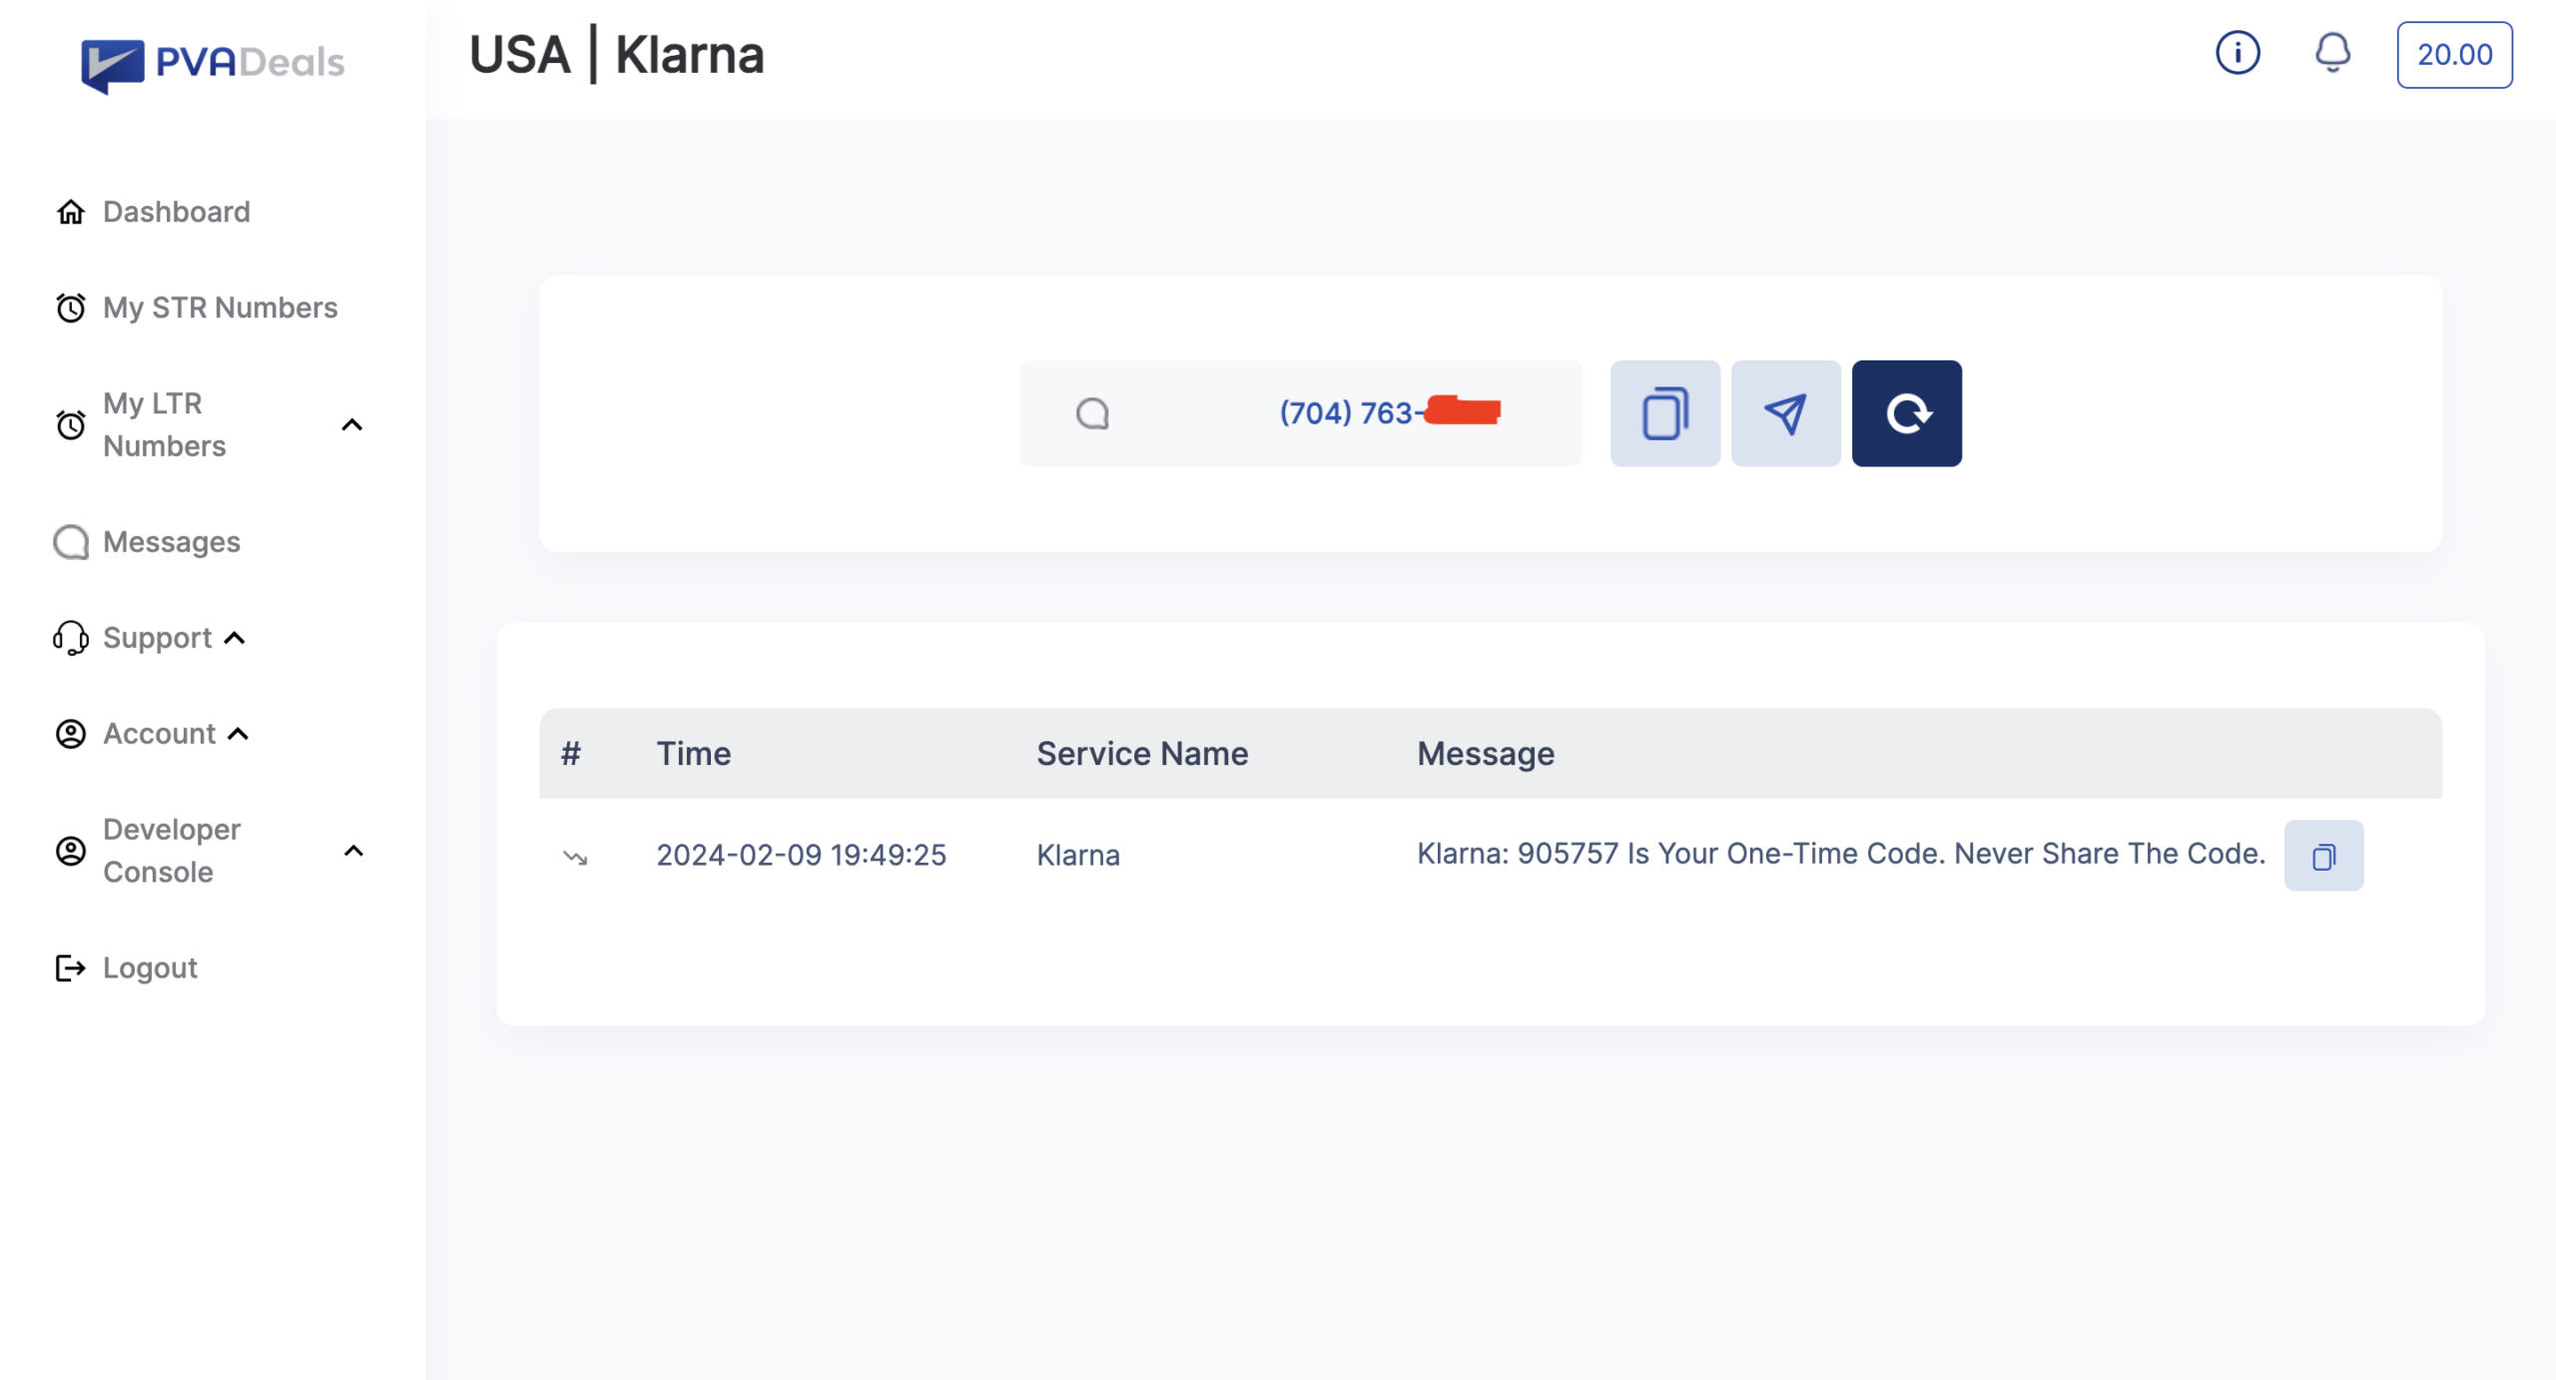Image resolution: width=2556 pixels, height=1380 pixels.
Task: Select Logout in the sidebar
Action: 151,968
